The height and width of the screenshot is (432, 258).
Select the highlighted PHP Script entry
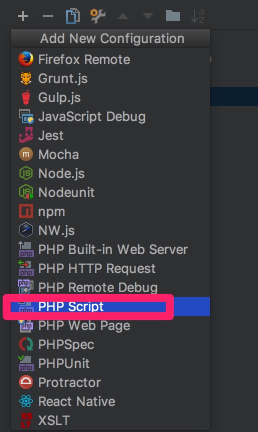coord(110,306)
